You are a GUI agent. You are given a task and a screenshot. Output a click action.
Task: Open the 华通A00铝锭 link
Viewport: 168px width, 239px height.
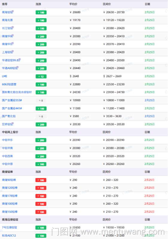pos(10,68)
